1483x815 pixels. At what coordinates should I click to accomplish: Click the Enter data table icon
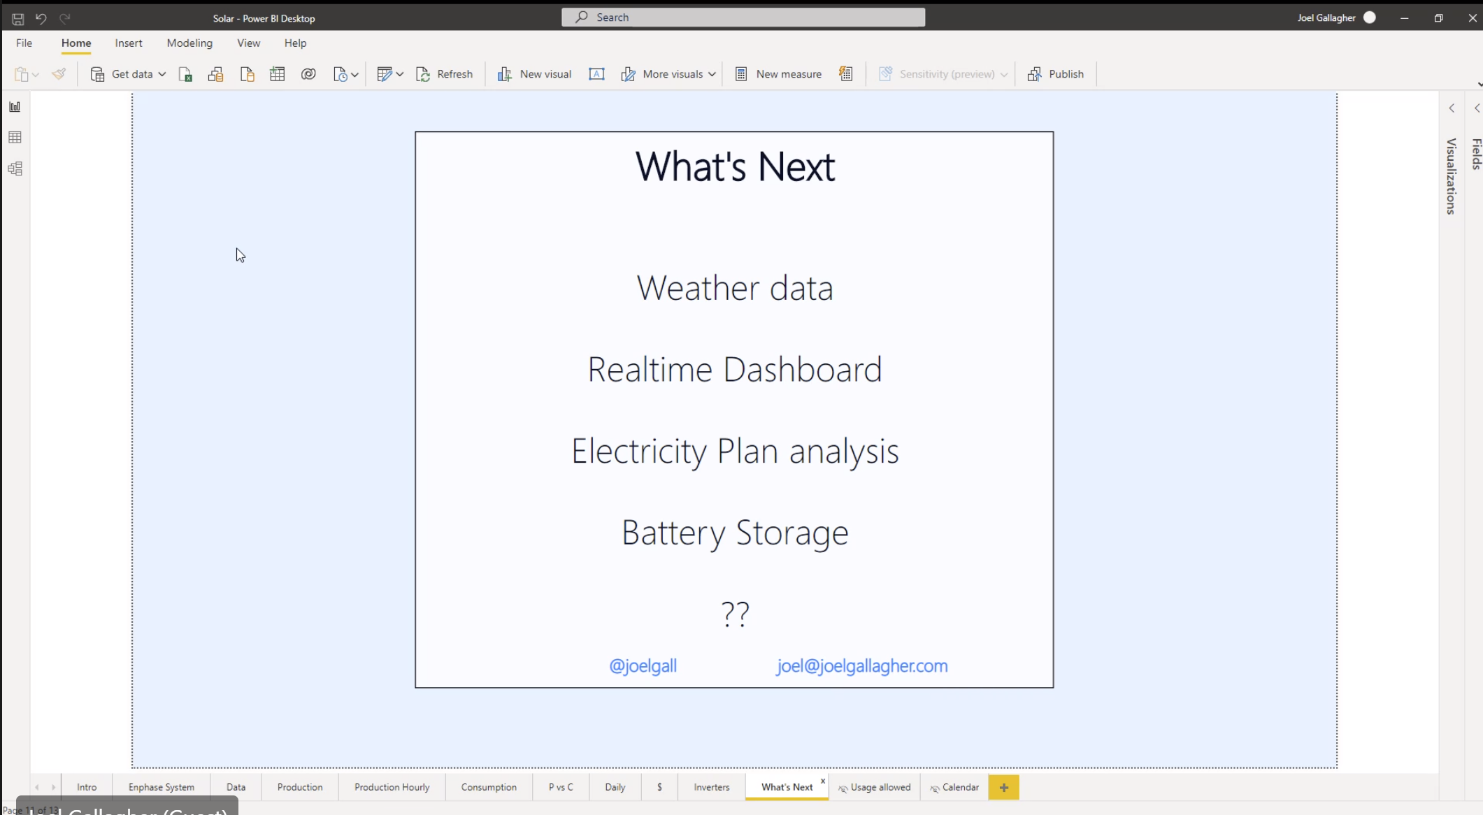[x=278, y=74]
